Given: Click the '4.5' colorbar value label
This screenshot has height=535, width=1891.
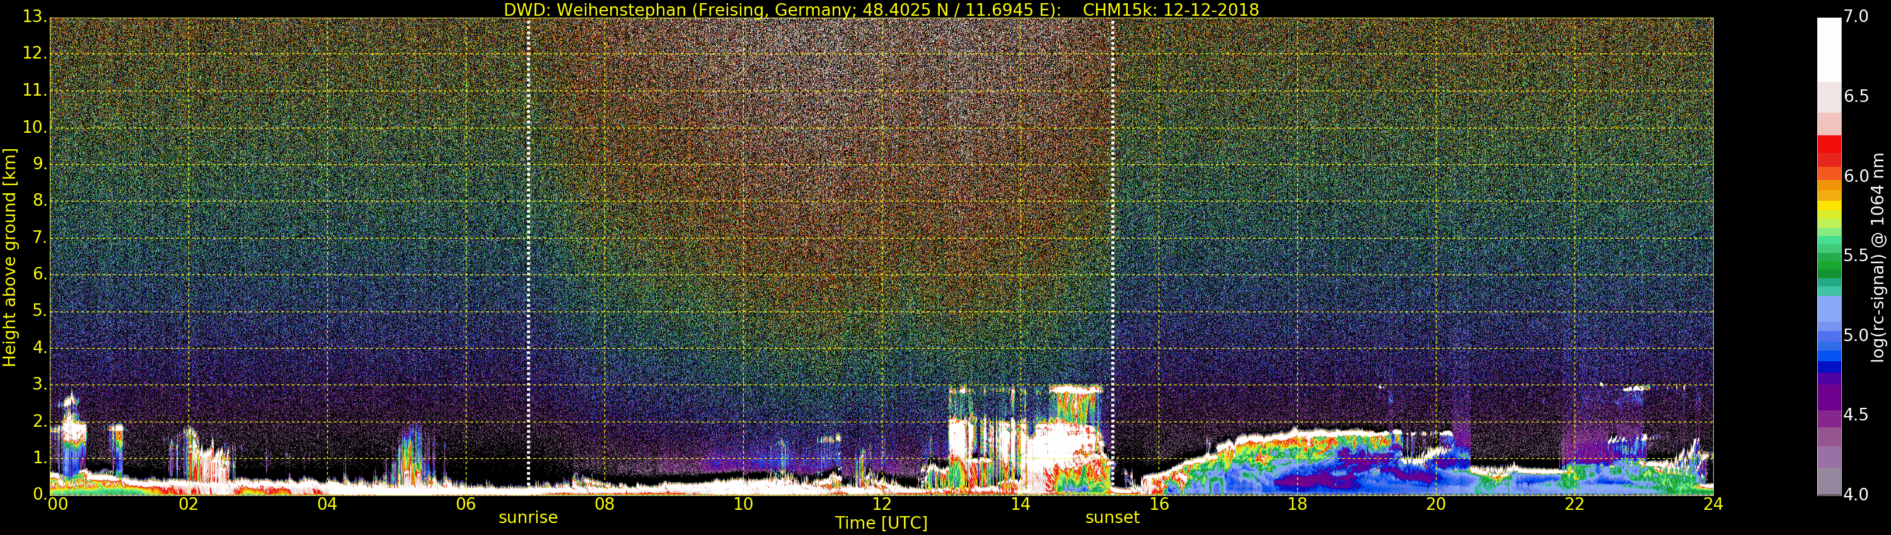Looking at the screenshot, I should (x=1856, y=415).
